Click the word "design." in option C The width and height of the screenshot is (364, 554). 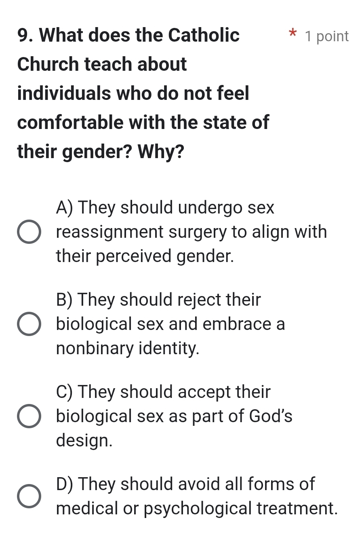84,440
